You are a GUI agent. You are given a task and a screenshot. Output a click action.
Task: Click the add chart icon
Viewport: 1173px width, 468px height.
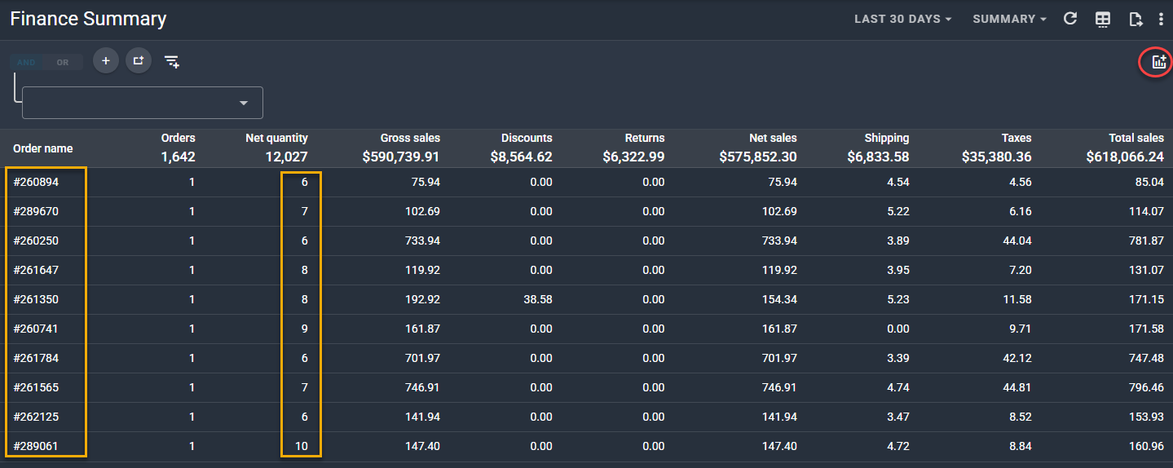[x=1158, y=62]
